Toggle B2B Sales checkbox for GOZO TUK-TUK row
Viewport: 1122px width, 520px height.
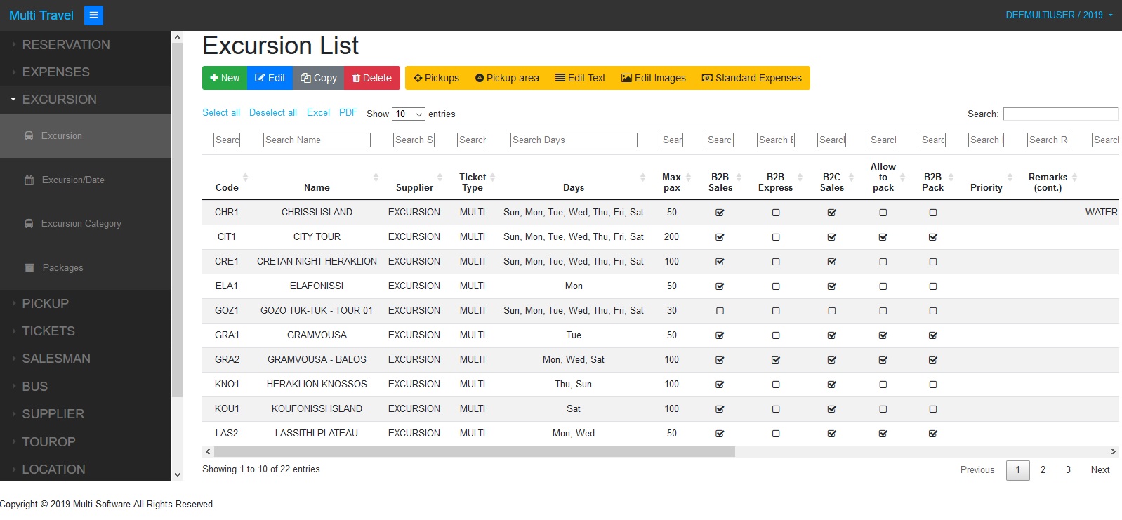tap(720, 311)
